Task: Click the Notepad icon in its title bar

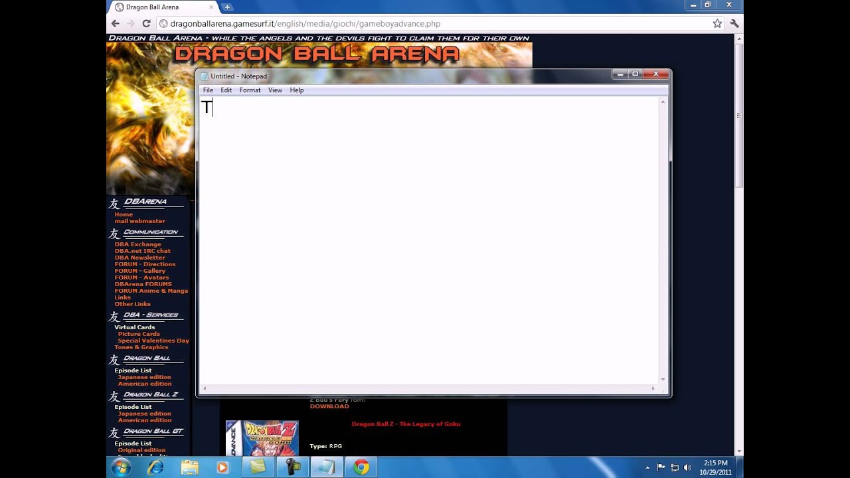Action: (x=205, y=76)
